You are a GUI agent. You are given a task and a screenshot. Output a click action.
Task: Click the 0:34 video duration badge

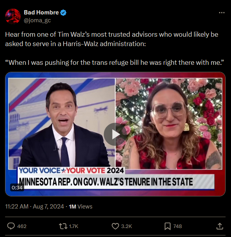click(17, 187)
